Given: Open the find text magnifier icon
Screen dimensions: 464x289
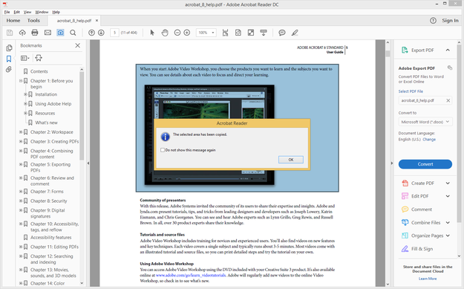Looking at the screenshot, I should [73, 33].
